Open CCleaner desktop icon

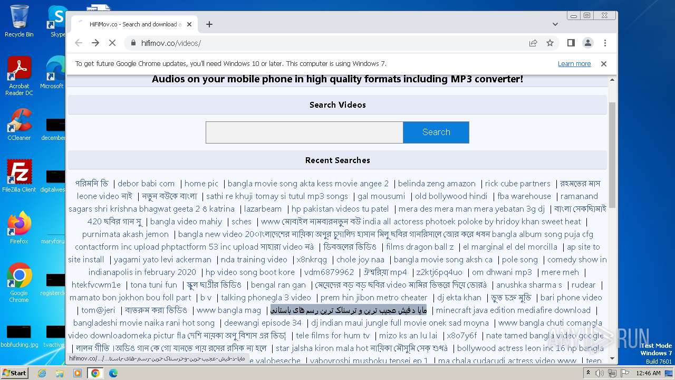click(19, 125)
